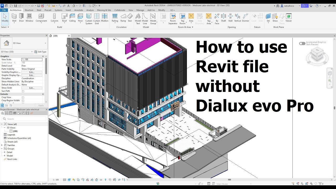336x189 pixels.
Task: Collapse the 3D Views tree node
Action: (4, 128)
